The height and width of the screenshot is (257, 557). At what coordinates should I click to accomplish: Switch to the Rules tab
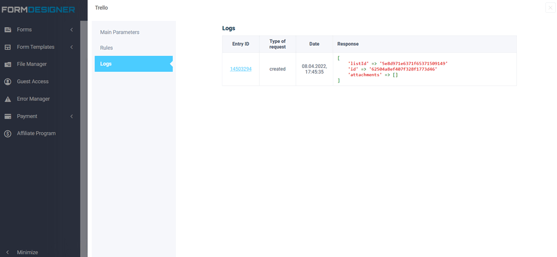106,48
